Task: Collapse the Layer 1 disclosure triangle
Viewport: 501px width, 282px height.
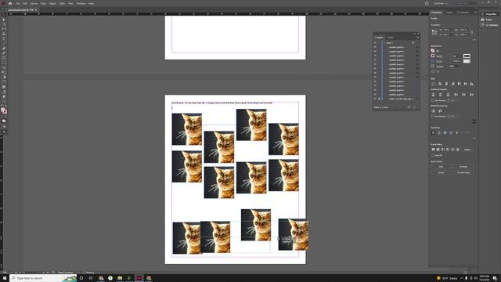Action: (x=384, y=43)
